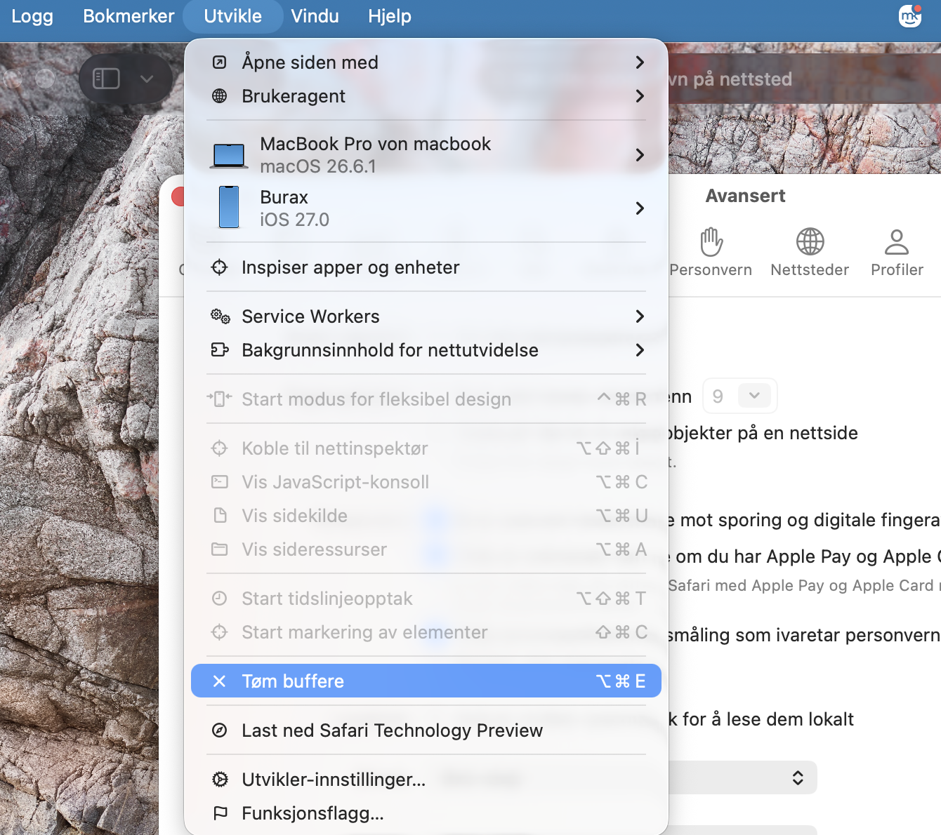Switch to Nettsteder settings tab
Image resolution: width=941 pixels, height=835 pixels.
pyautogui.click(x=810, y=253)
